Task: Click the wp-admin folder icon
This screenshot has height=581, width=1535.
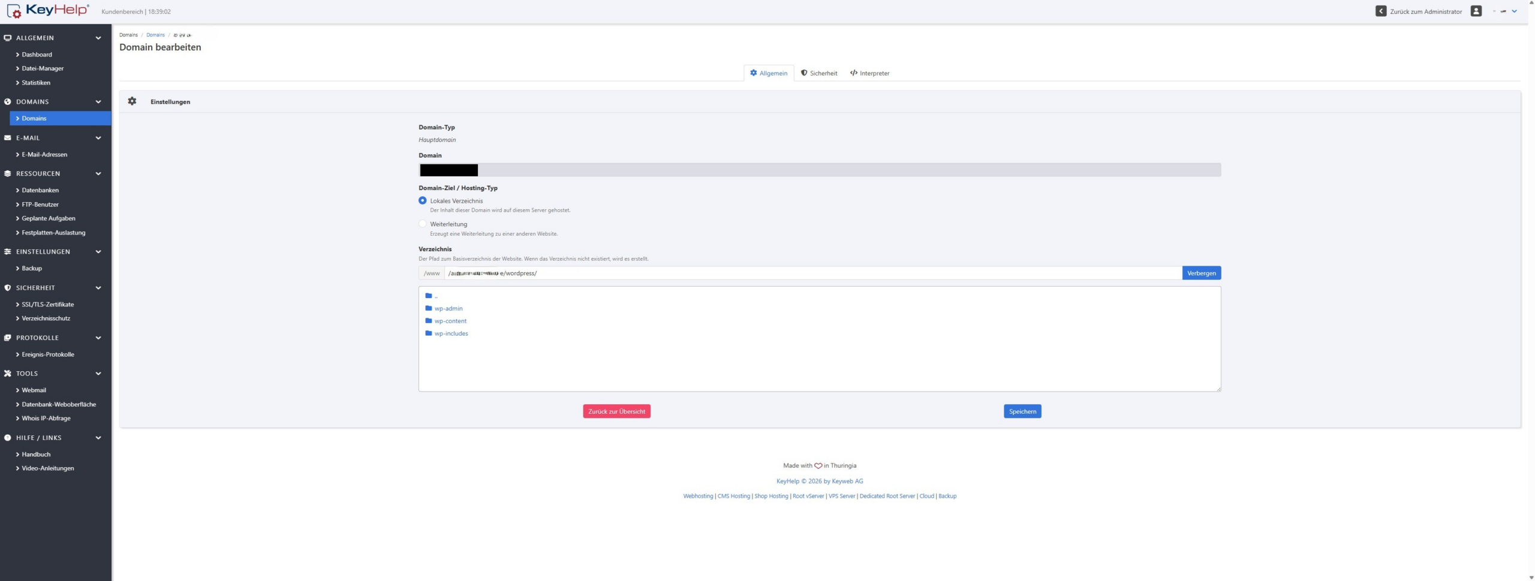Action: pyautogui.click(x=429, y=308)
